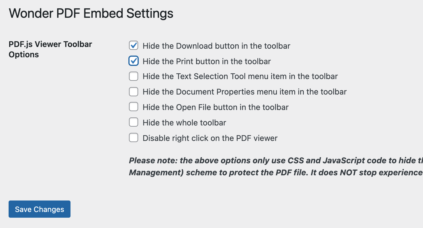This screenshot has height=228, width=423.
Task: Enable Hide the Text Selection Tool checkbox
Action: tap(134, 76)
